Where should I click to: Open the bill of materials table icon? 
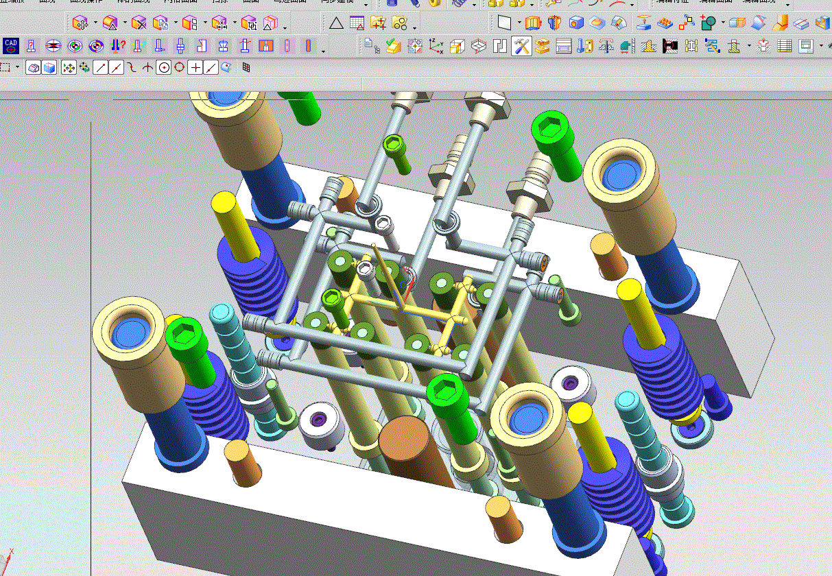[x=785, y=46]
